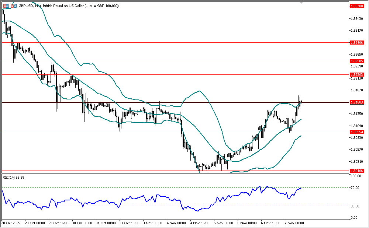Click the black 1.31603 current price label

pyautogui.click(x=357, y=102)
